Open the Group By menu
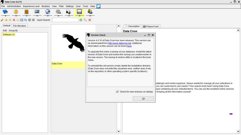This screenshot has height=135, width=241. pos(13,31)
